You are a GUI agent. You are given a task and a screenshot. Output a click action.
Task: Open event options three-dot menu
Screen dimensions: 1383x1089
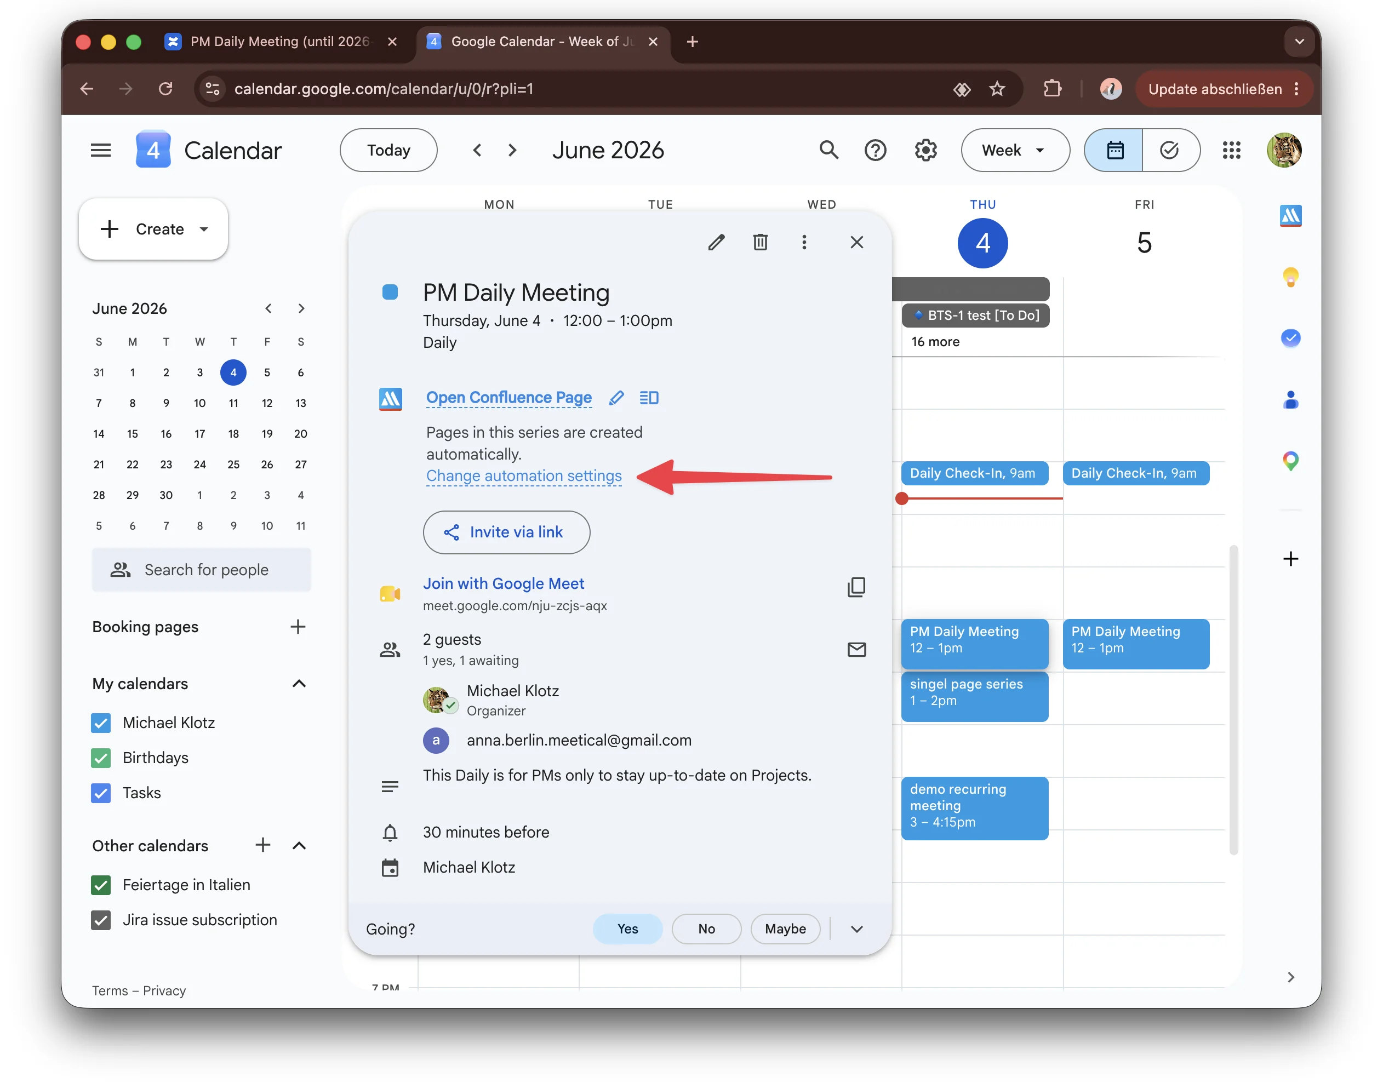[x=804, y=242]
